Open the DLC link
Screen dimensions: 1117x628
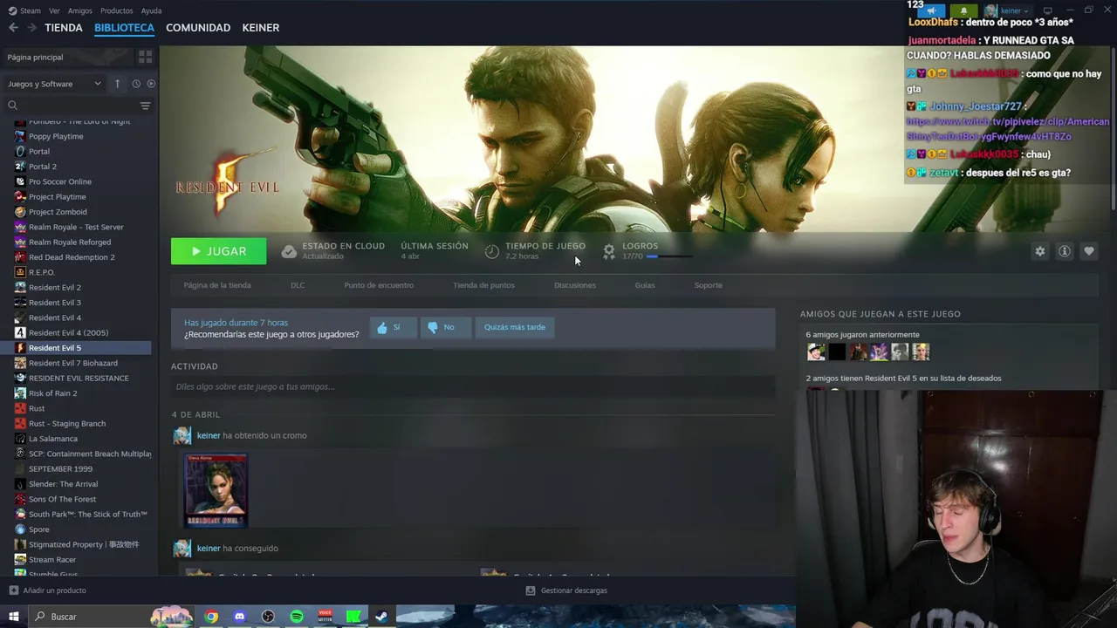tap(298, 285)
